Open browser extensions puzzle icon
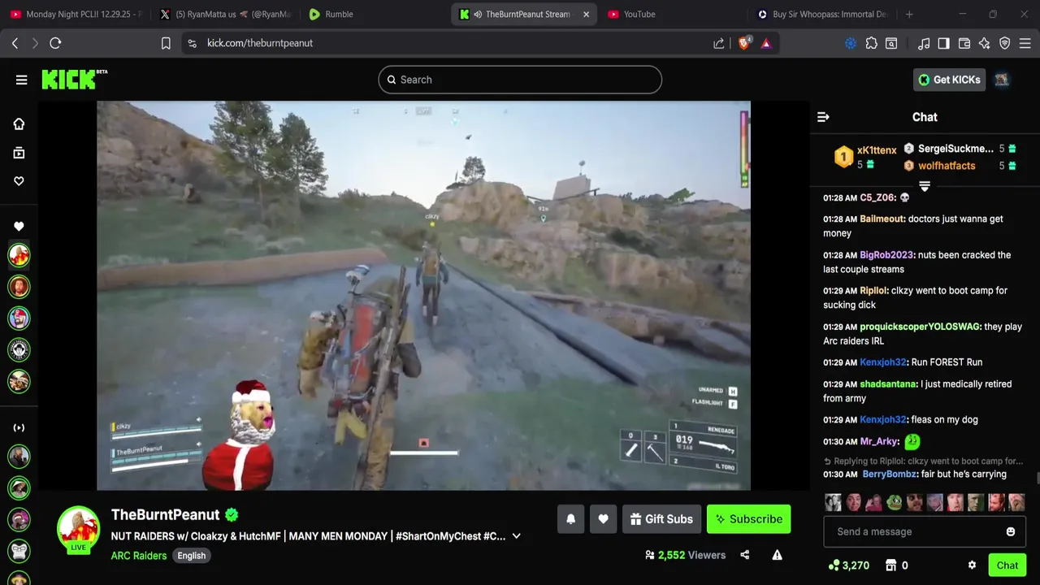The width and height of the screenshot is (1040, 585). pyautogui.click(x=871, y=43)
